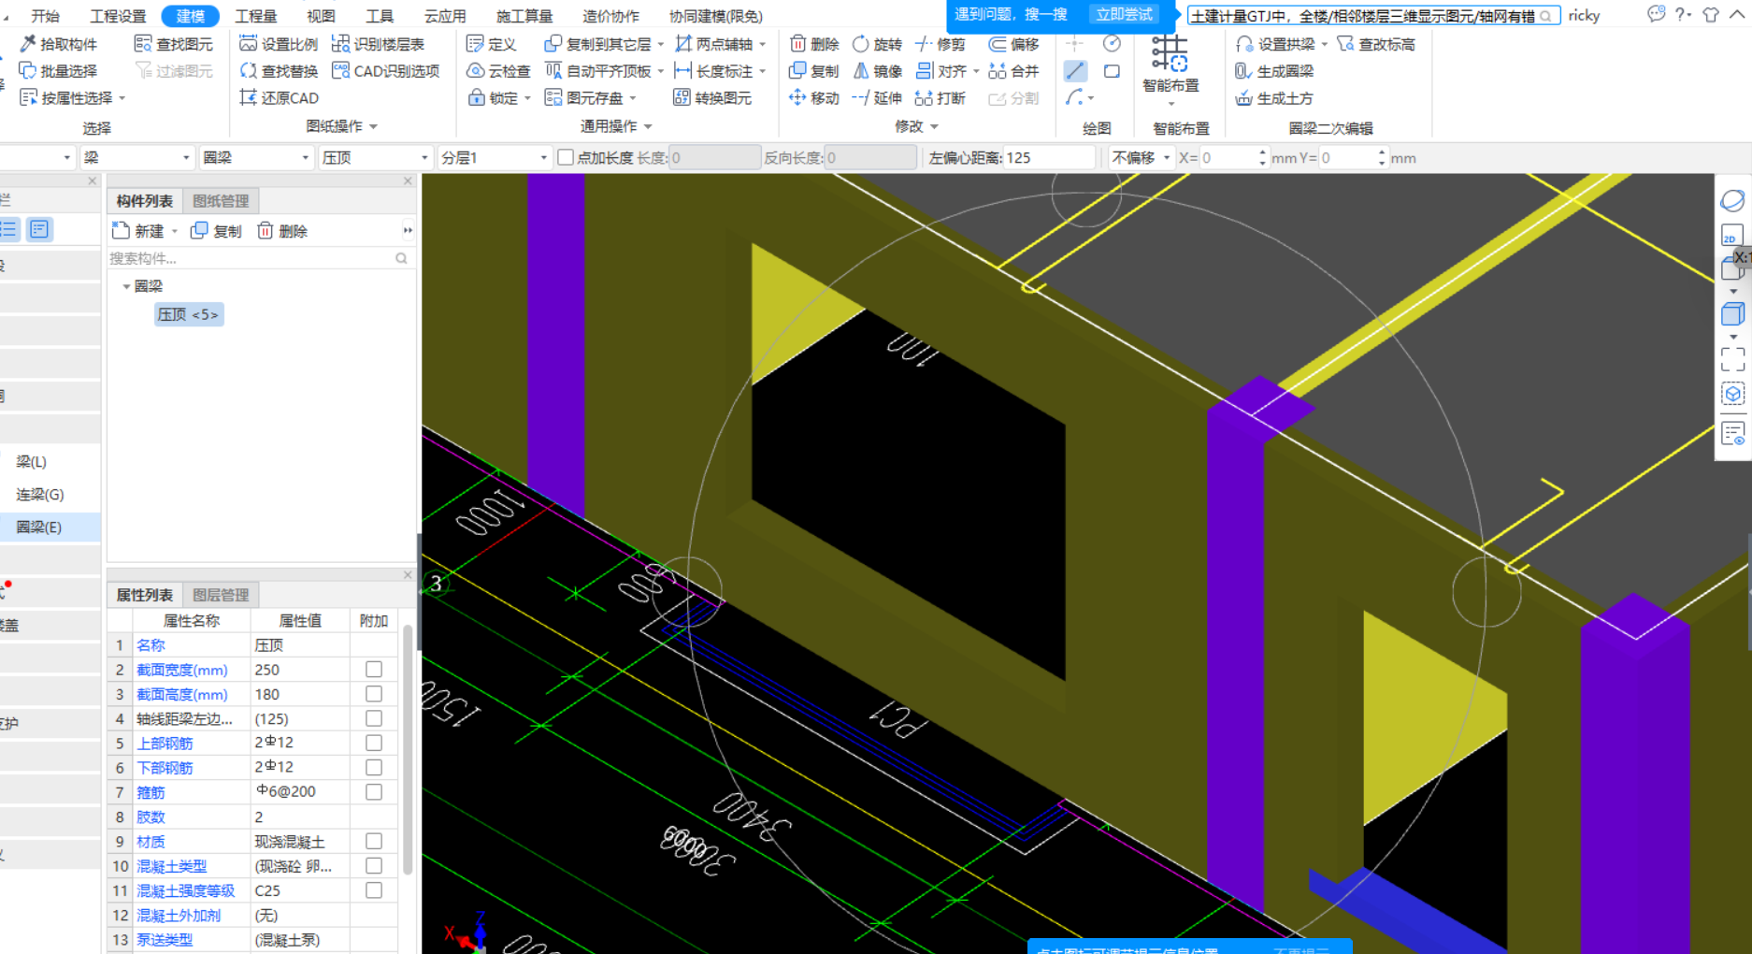The height and width of the screenshot is (954, 1752).
Task: Click 查改标高 edit elevation tool
Action: click(1375, 44)
